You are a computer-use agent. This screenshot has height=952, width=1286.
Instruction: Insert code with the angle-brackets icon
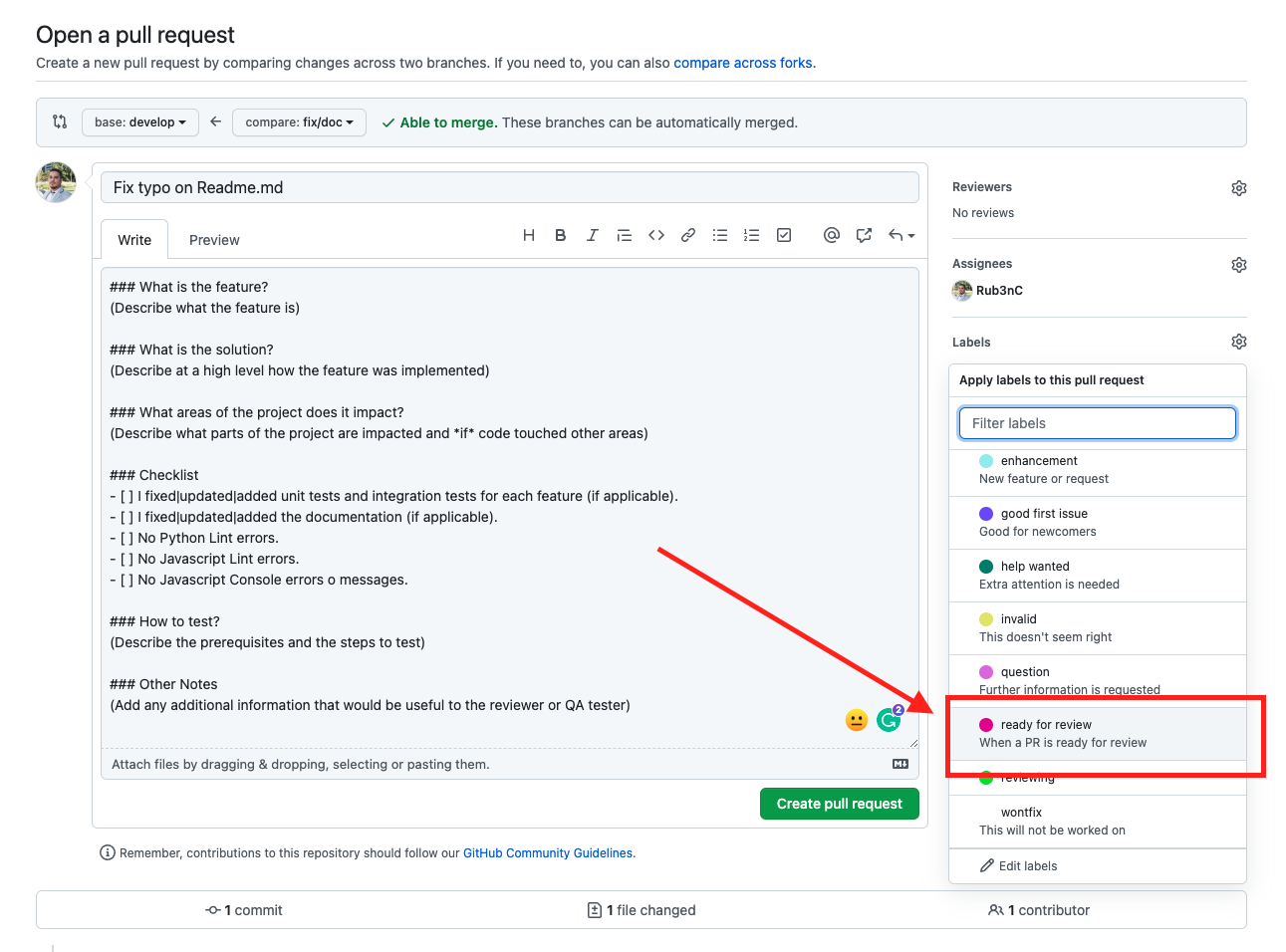tap(656, 235)
